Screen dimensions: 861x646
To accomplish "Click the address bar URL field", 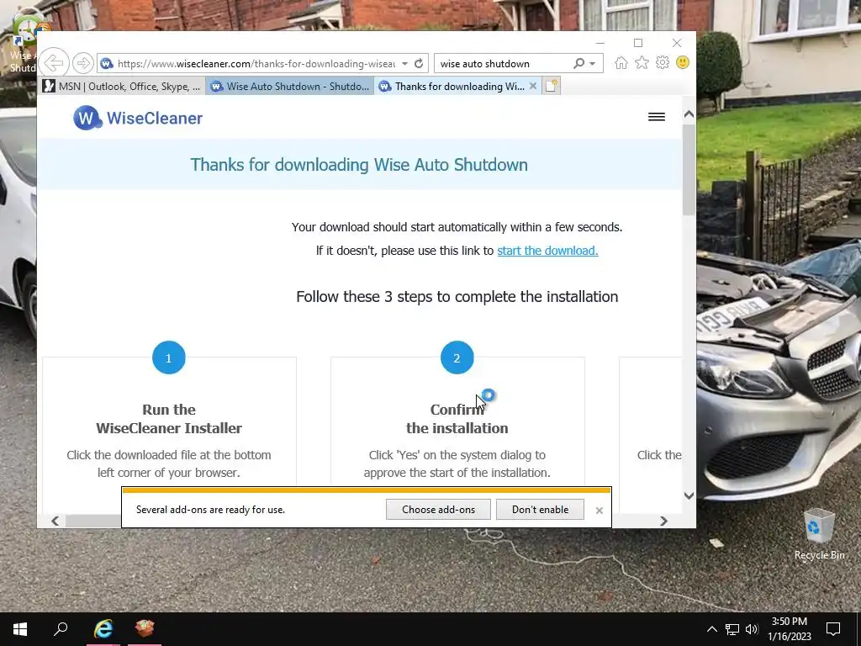I will tap(256, 64).
